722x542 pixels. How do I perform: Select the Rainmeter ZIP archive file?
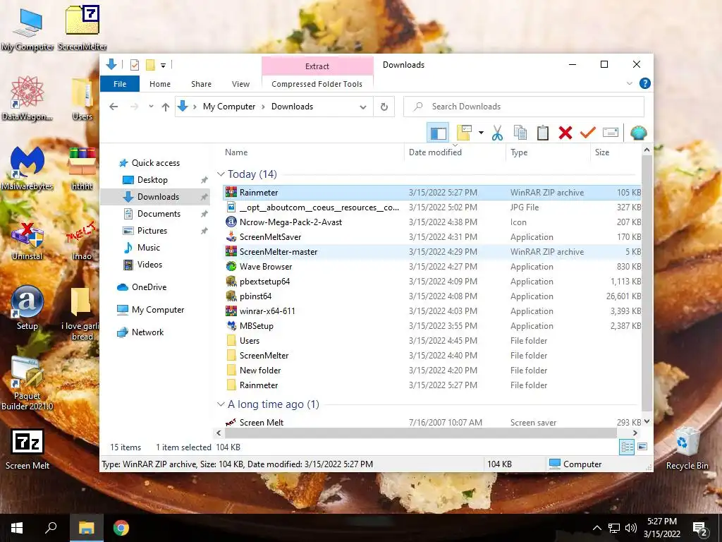pyautogui.click(x=432, y=193)
